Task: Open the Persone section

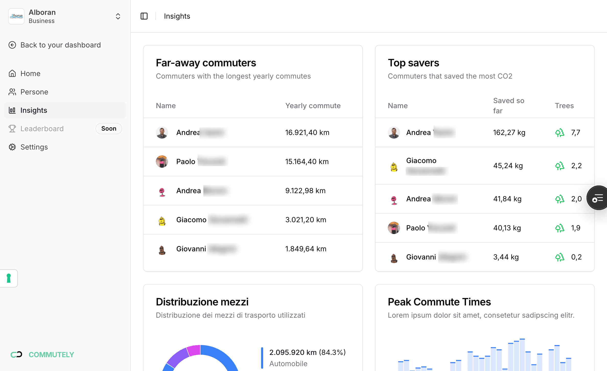Action: (x=34, y=92)
